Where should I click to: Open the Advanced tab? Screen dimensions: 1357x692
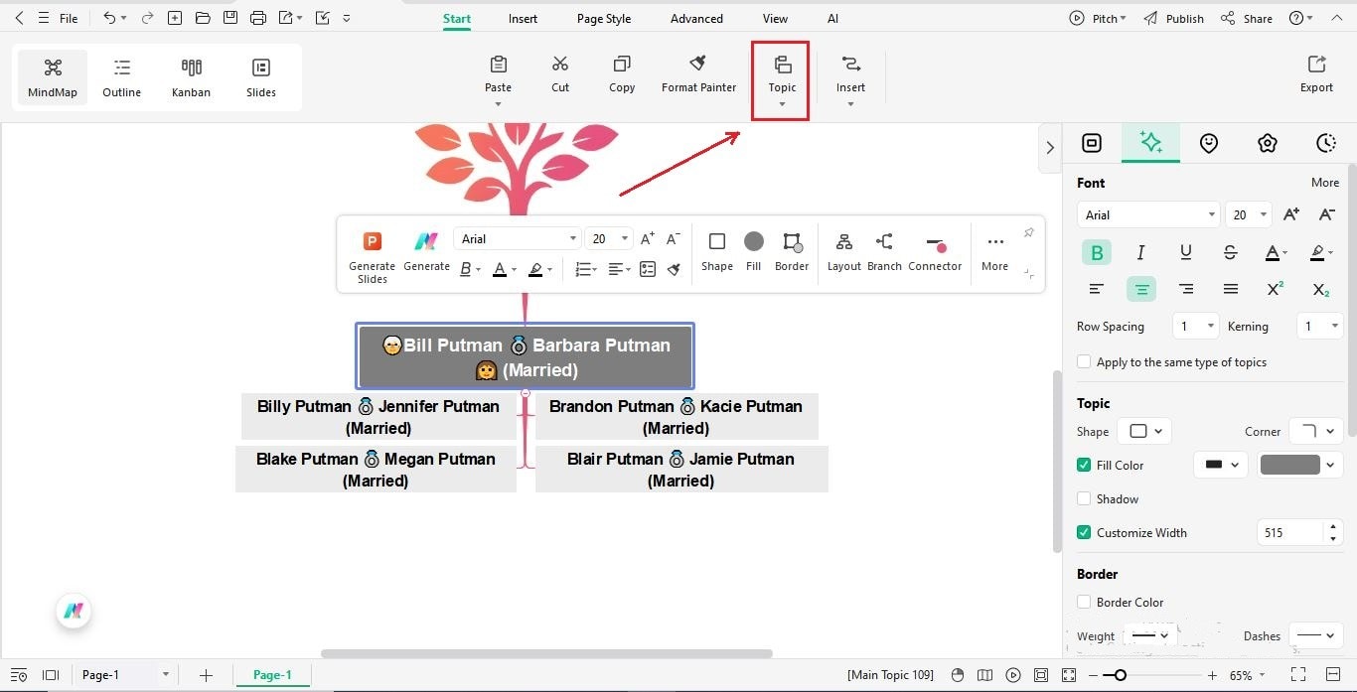click(696, 19)
